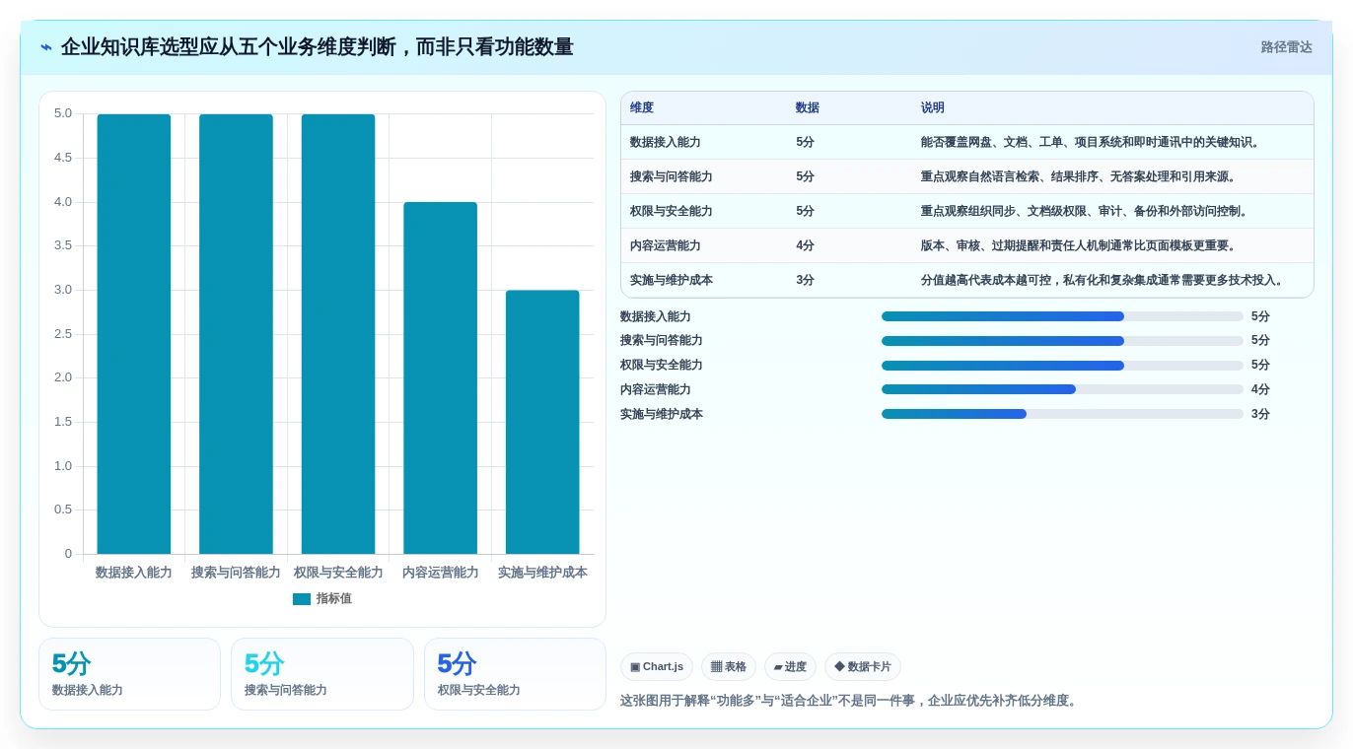The image size is (1353, 749).
Task: Click the 实施与维护成本 bar in the chart
Action: (x=542, y=422)
